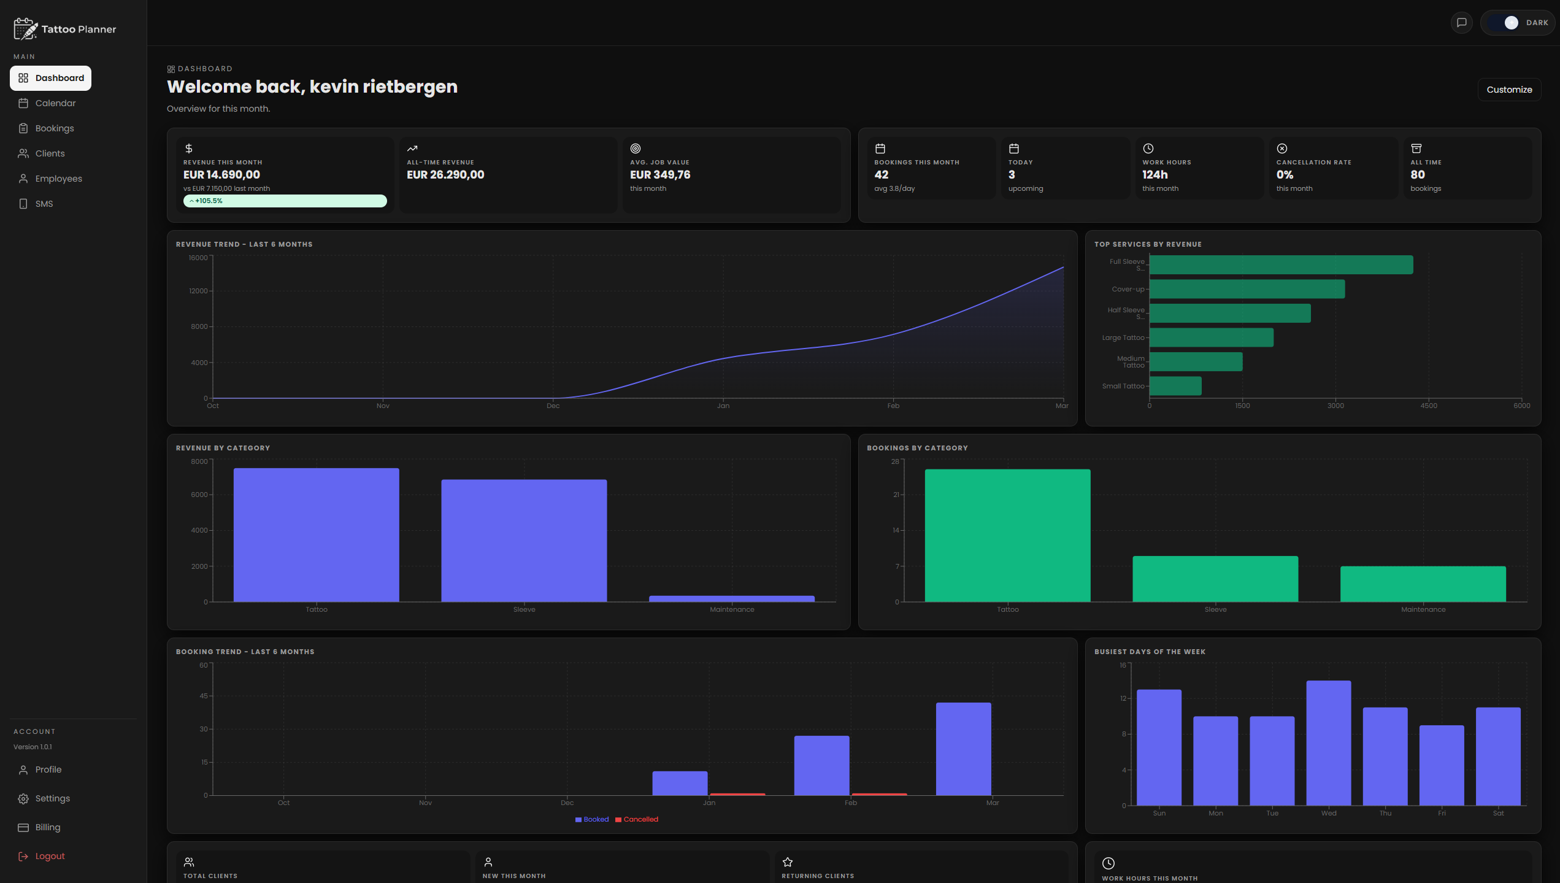Click the Customize button

1509,90
